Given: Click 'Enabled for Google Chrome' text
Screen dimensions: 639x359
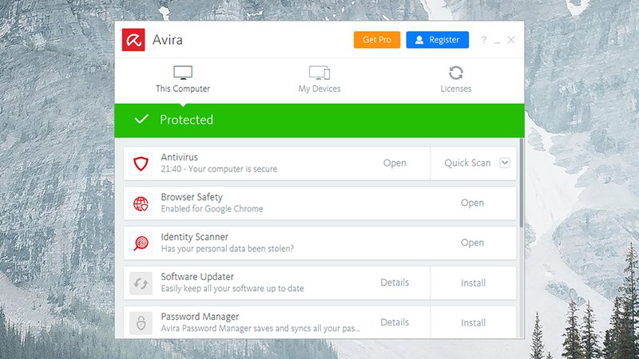Looking at the screenshot, I should tap(212, 209).
